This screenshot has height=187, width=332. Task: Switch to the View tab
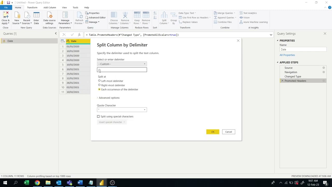point(64,8)
